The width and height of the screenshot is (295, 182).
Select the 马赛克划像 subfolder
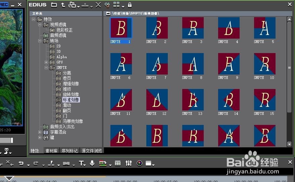[x=73, y=121]
